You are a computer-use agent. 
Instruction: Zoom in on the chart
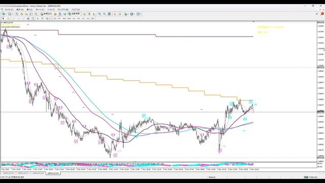(x=100, y=14)
